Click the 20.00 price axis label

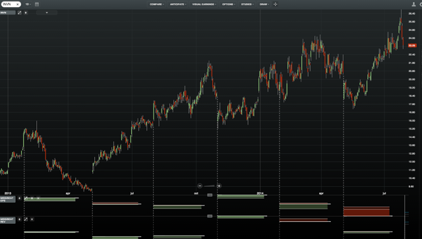point(411,79)
